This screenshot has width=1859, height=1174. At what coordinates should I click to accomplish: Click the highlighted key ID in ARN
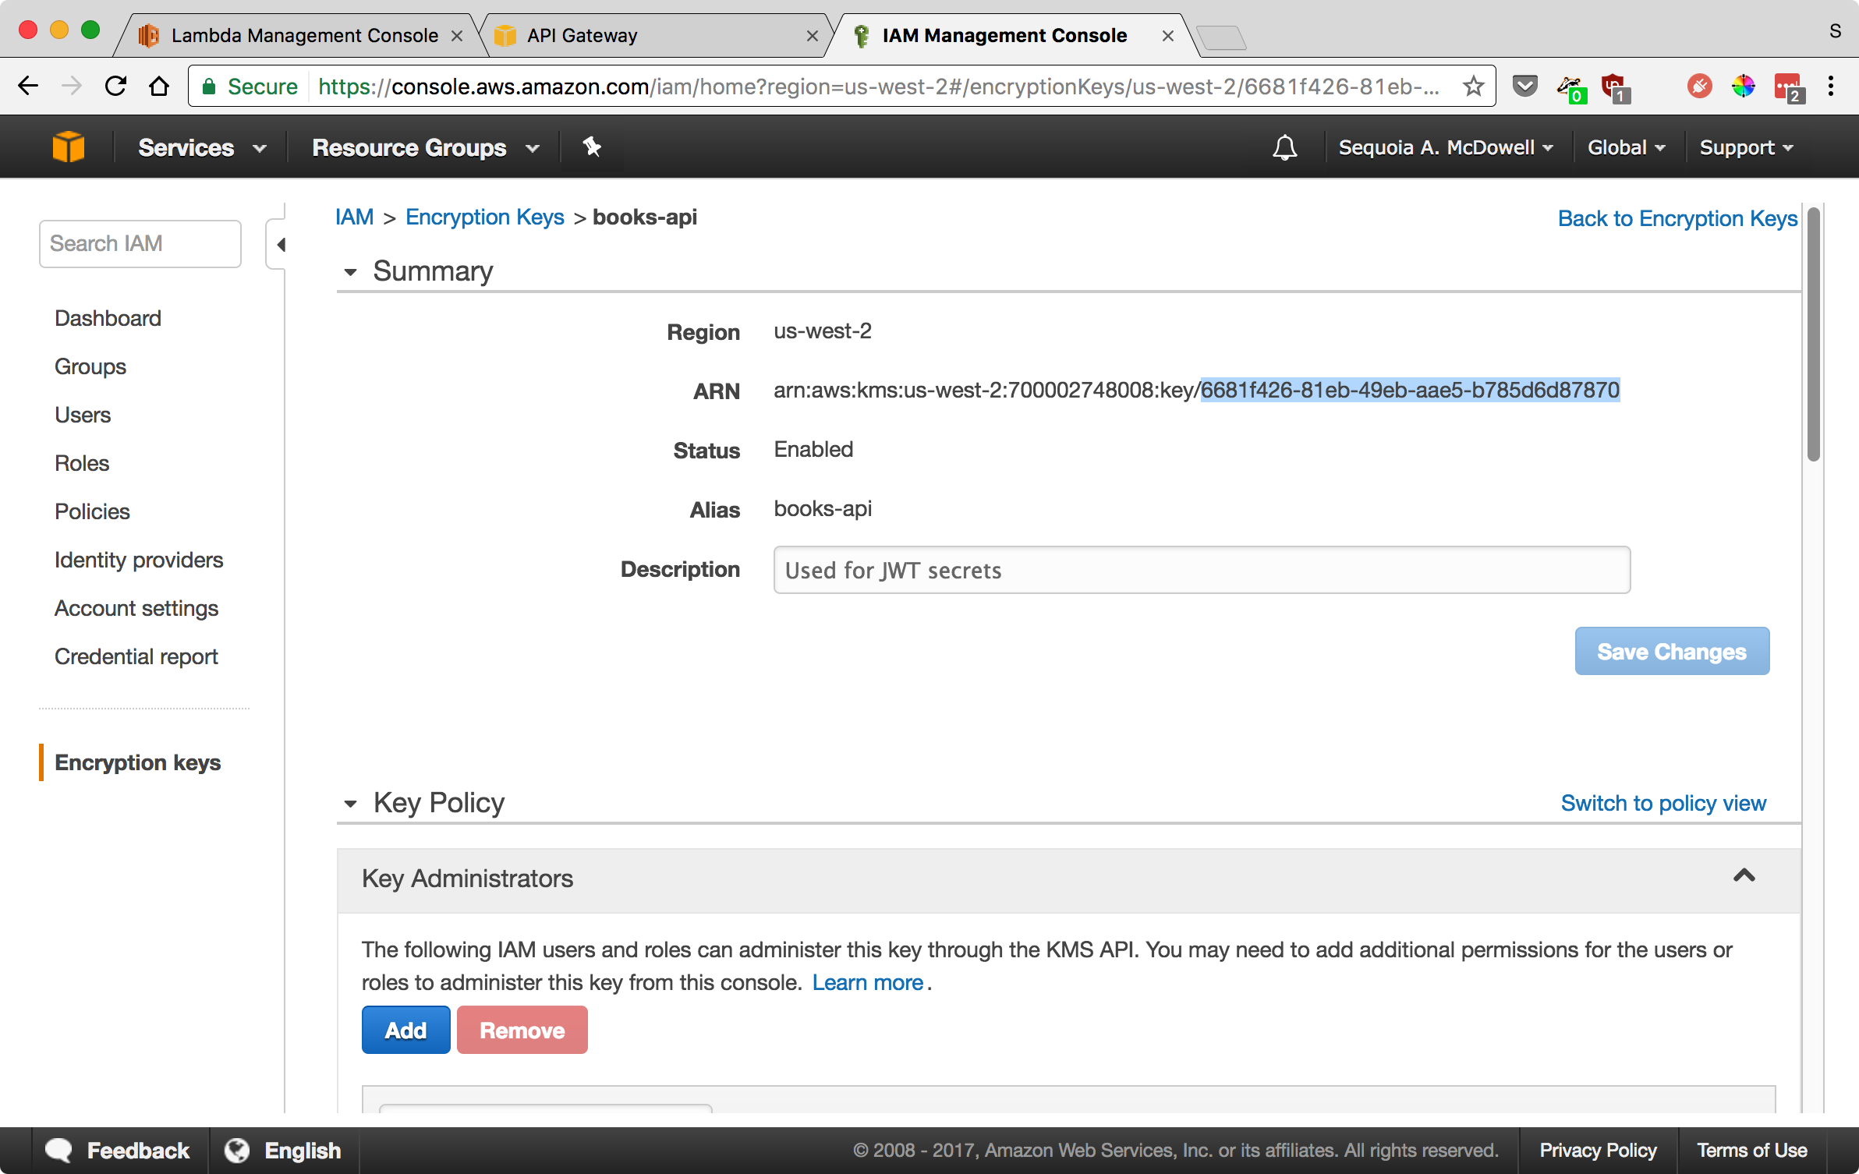click(x=1410, y=390)
